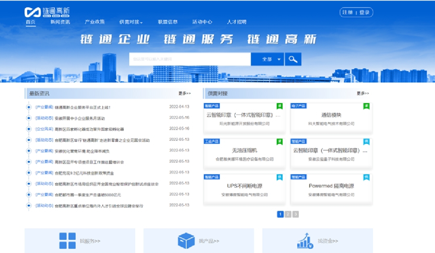Click the 注册 link
Viewport: 435px width, 253px height.
tap(347, 12)
